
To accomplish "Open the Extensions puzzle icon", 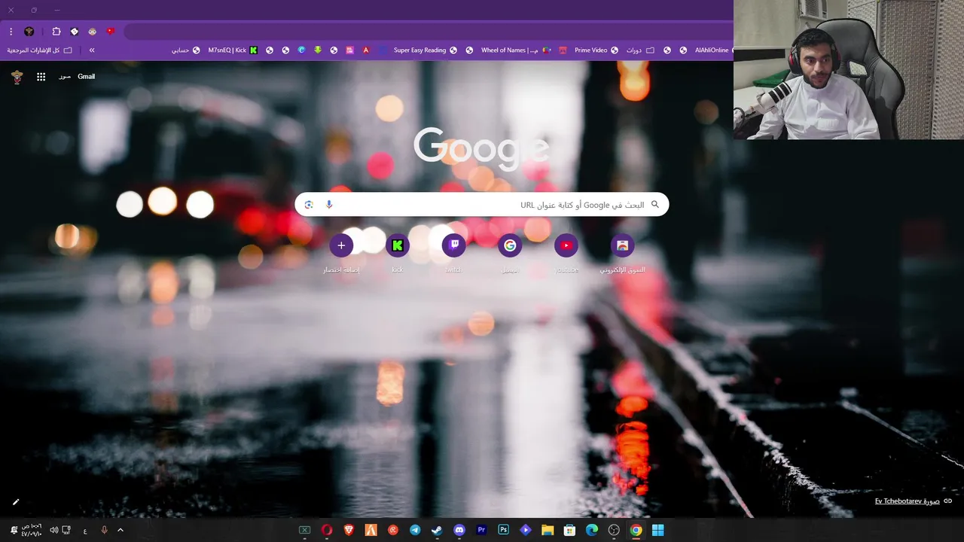I will (x=56, y=32).
